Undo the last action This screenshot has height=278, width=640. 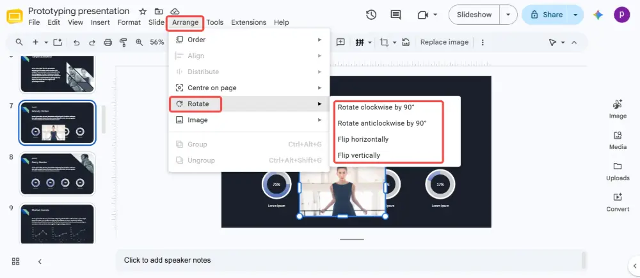pos(76,42)
